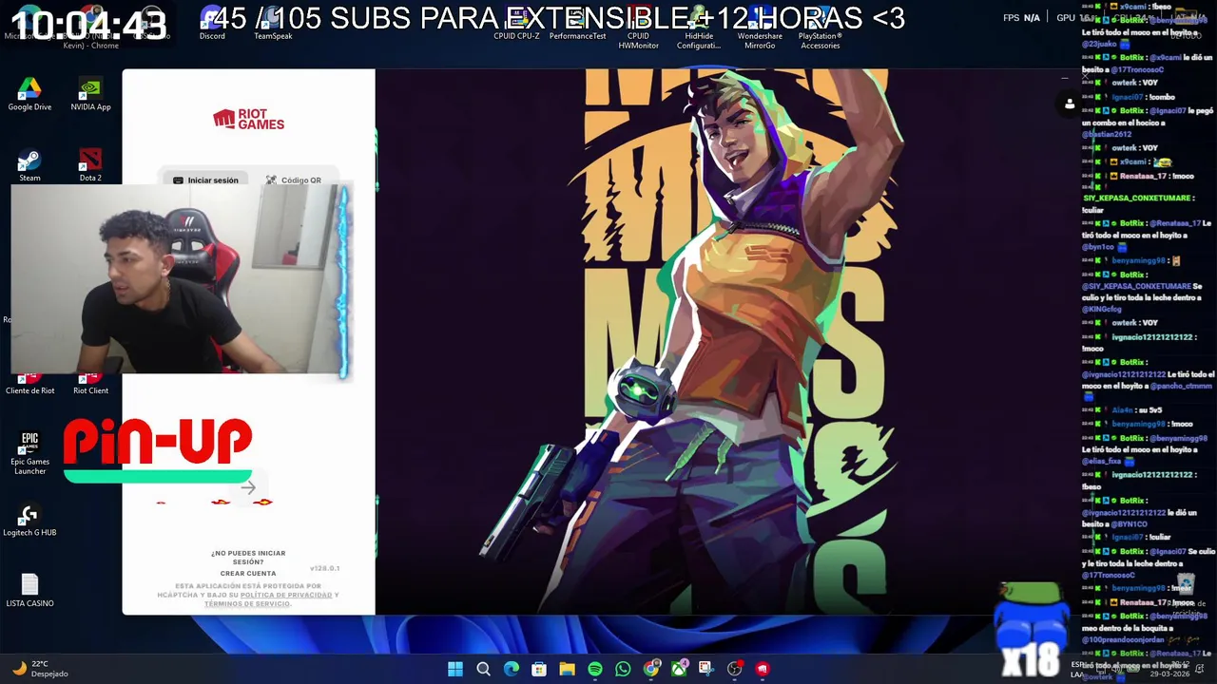Open Microsoft Edge from the taskbar
Image resolution: width=1217 pixels, height=684 pixels.
[x=512, y=669]
